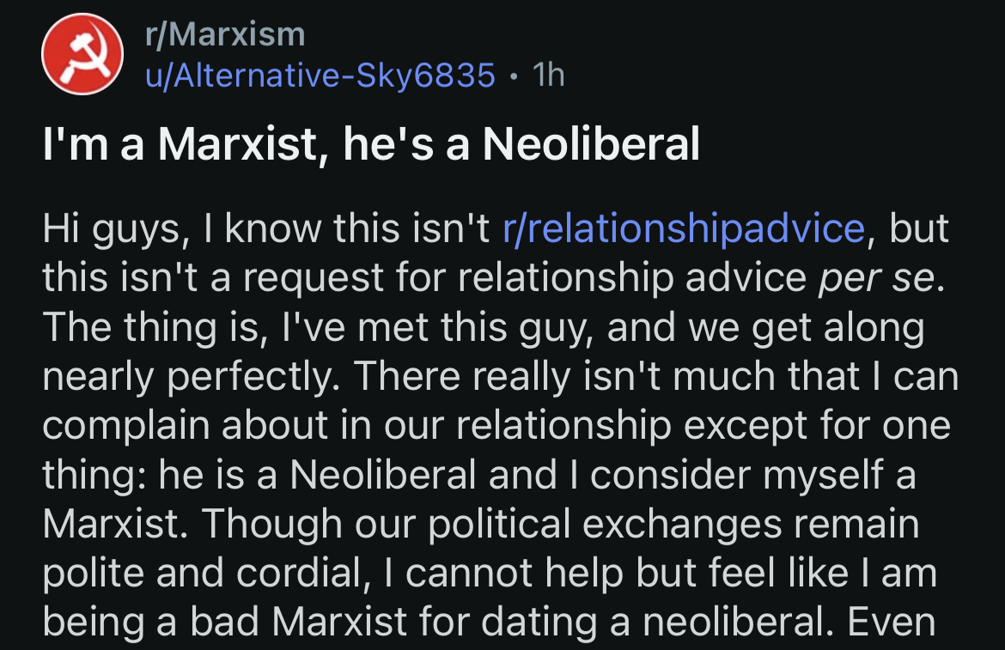This screenshot has width=1005, height=650.
Task: Click the line starting "Marxist. Though our political"
Action: point(481,525)
